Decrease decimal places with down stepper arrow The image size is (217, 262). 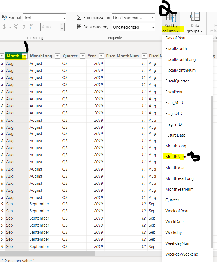(62, 29)
